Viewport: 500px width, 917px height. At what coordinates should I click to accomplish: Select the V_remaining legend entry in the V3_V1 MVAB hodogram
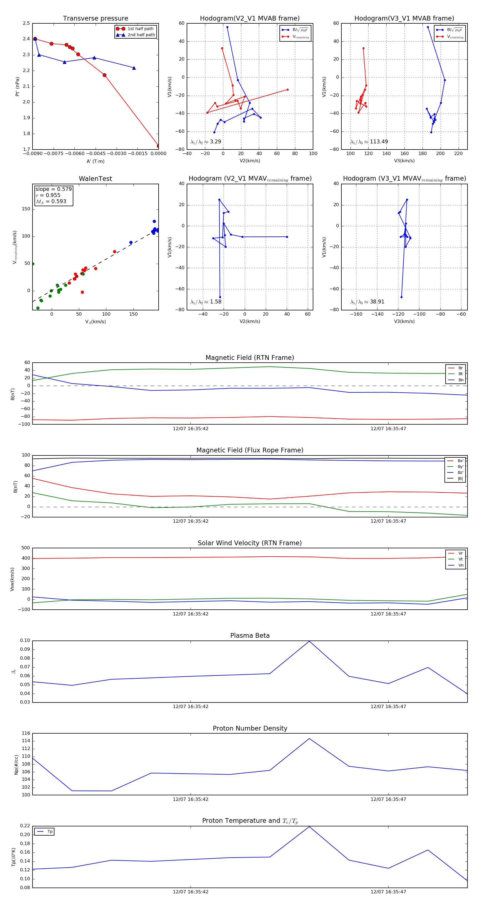point(450,37)
